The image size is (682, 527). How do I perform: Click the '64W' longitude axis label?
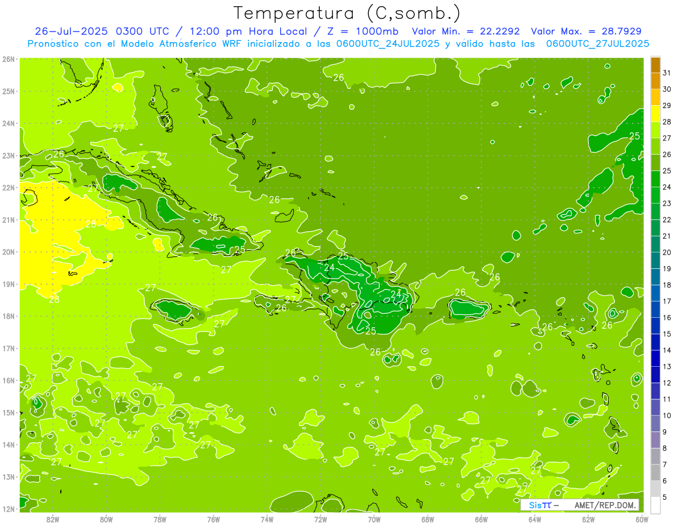click(534, 519)
